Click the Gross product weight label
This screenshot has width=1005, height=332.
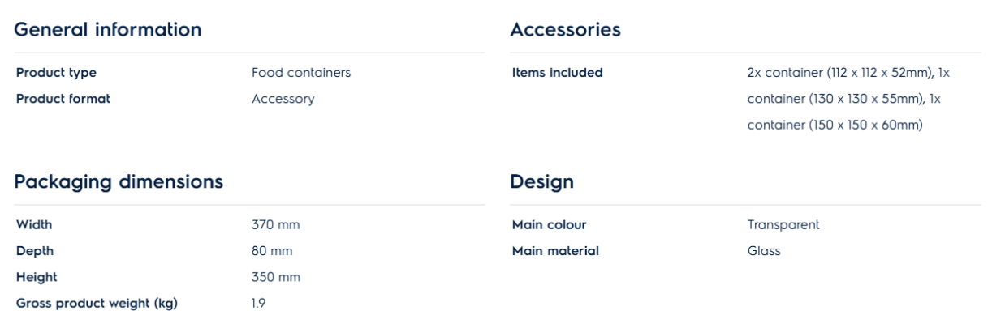pos(97,304)
